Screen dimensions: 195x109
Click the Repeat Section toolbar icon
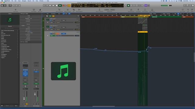point(131,10)
